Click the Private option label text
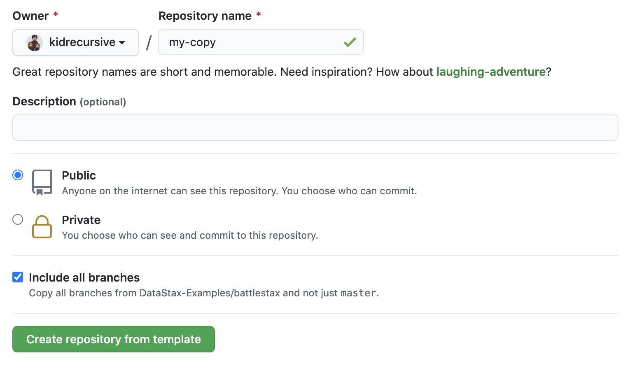The height and width of the screenshot is (368, 630). 81,220
